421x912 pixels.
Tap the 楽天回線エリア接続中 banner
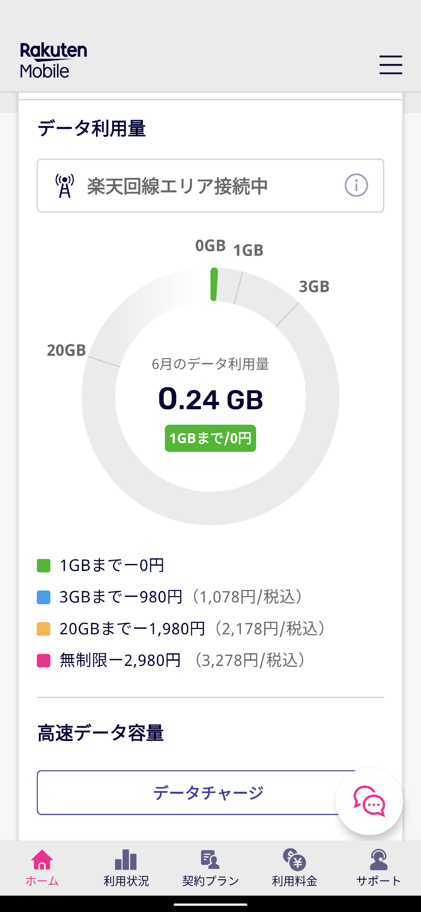pos(210,186)
